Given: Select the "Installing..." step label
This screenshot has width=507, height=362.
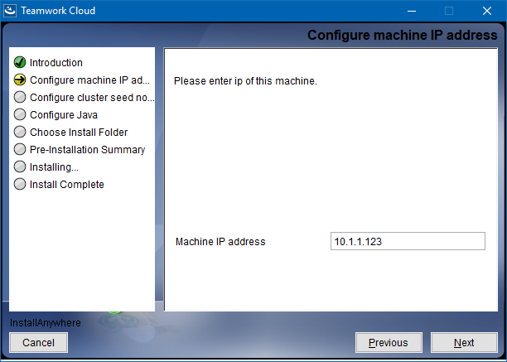Looking at the screenshot, I should click(x=54, y=167).
